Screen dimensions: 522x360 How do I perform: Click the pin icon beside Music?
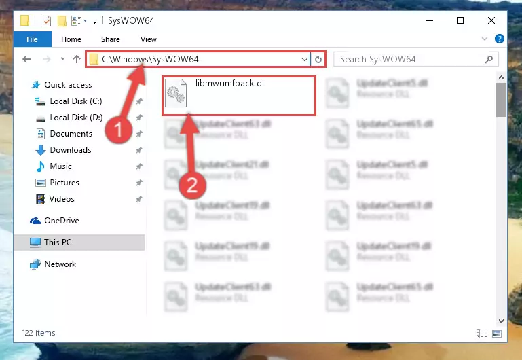pos(139,166)
